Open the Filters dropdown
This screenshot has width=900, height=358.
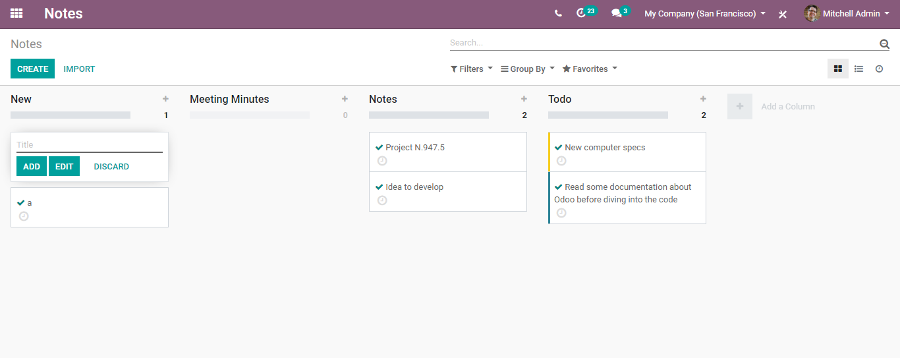coord(472,69)
